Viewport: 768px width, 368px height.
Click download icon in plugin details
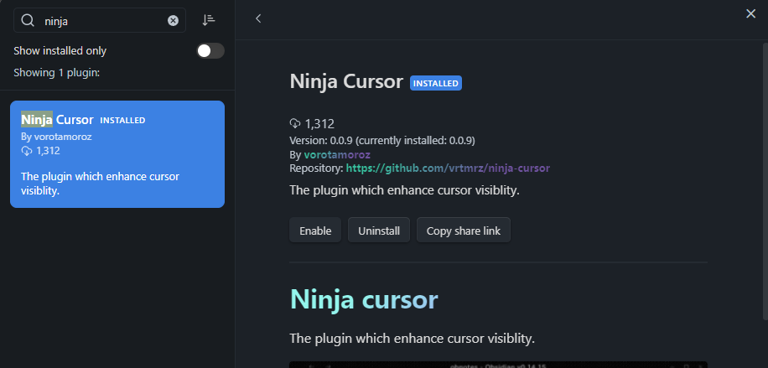point(295,124)
